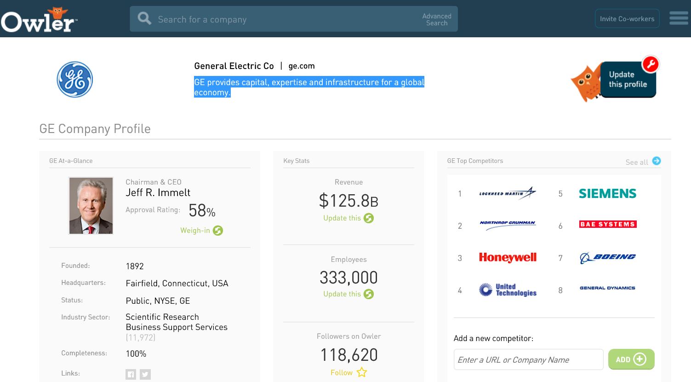Click the Twitter link icon
691x382 pixels.
pyautogui.click(x=145, y=374)
